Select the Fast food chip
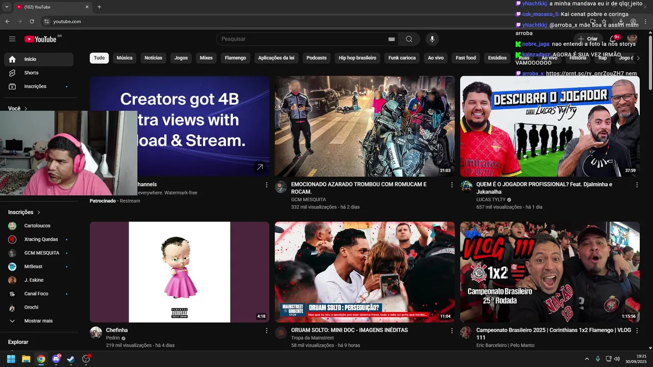The width and height of the screenshot is (653, 367). [x=466, y=58]
